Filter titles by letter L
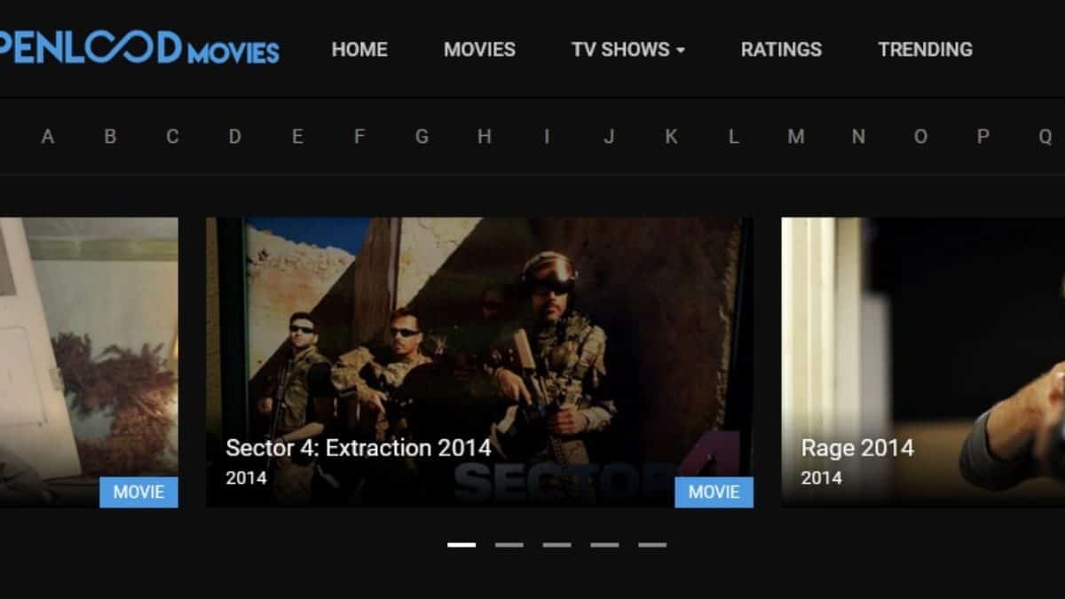1065x599 pixels. click(x=733, y=137)
